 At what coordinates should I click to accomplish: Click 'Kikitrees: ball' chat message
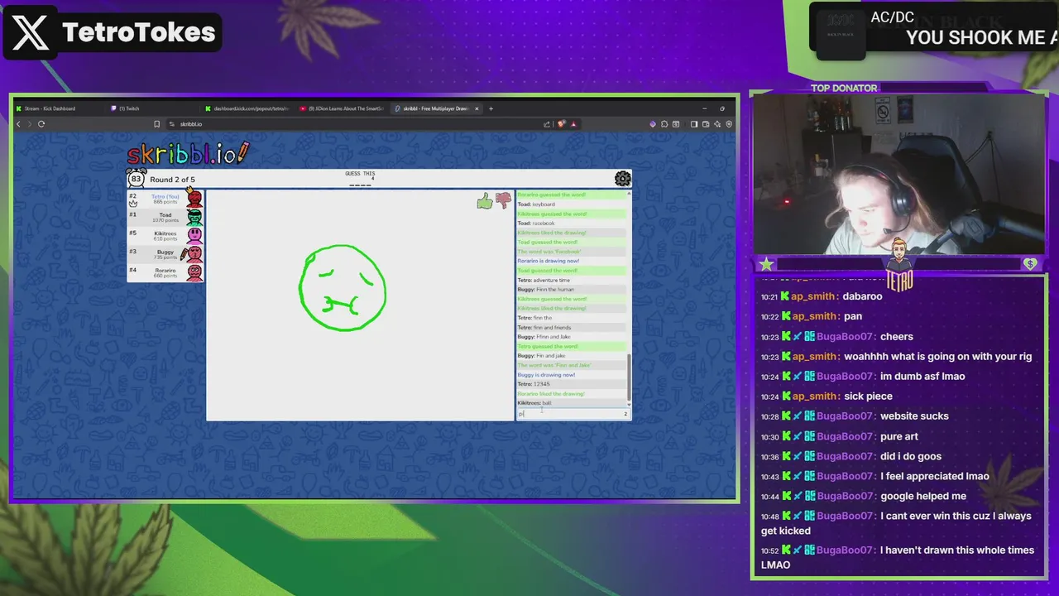534,403
